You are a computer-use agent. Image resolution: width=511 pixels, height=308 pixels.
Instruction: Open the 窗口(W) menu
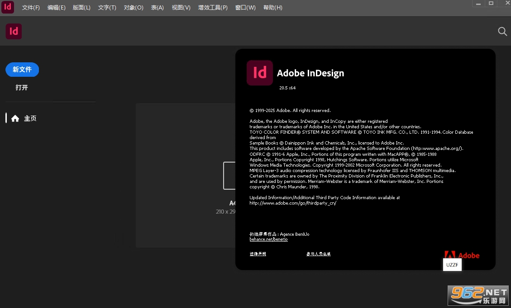[245, 8]
